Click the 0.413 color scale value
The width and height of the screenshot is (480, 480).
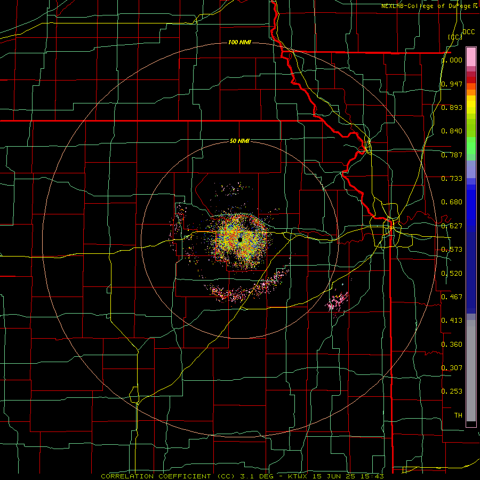tap(452, 321)
